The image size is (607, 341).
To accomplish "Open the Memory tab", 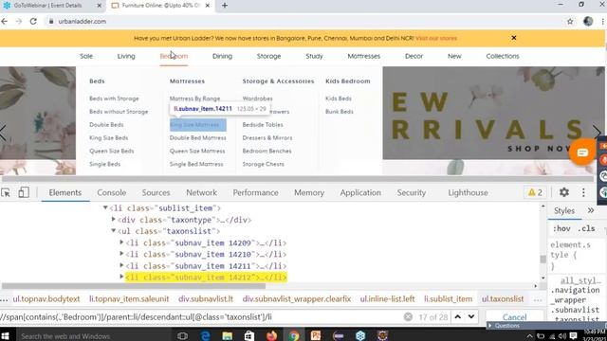I will click(309, 192).
